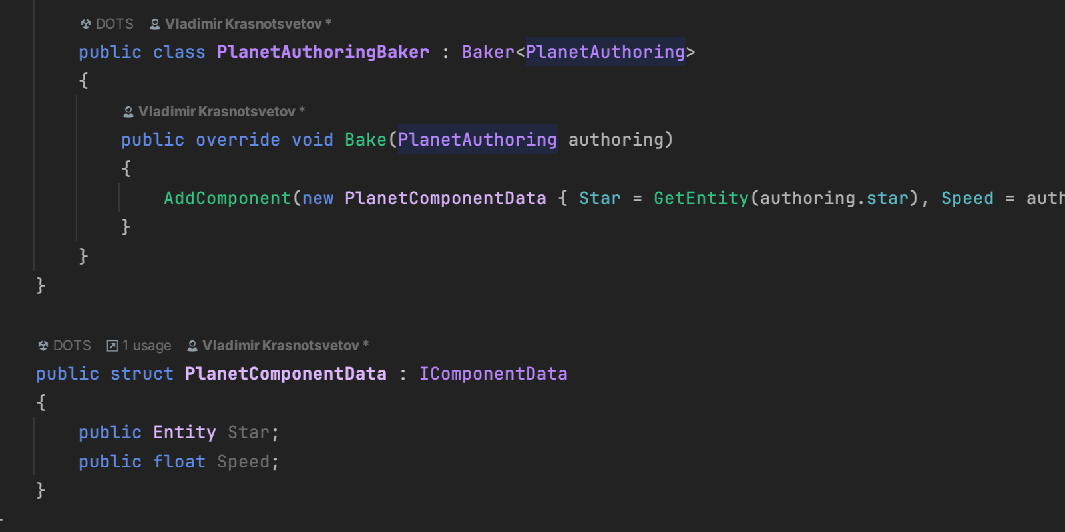The image size is (1065, 532).
Task: Click the DOTS label above PlanetComponentData
Action: click(x=72, y=346)
